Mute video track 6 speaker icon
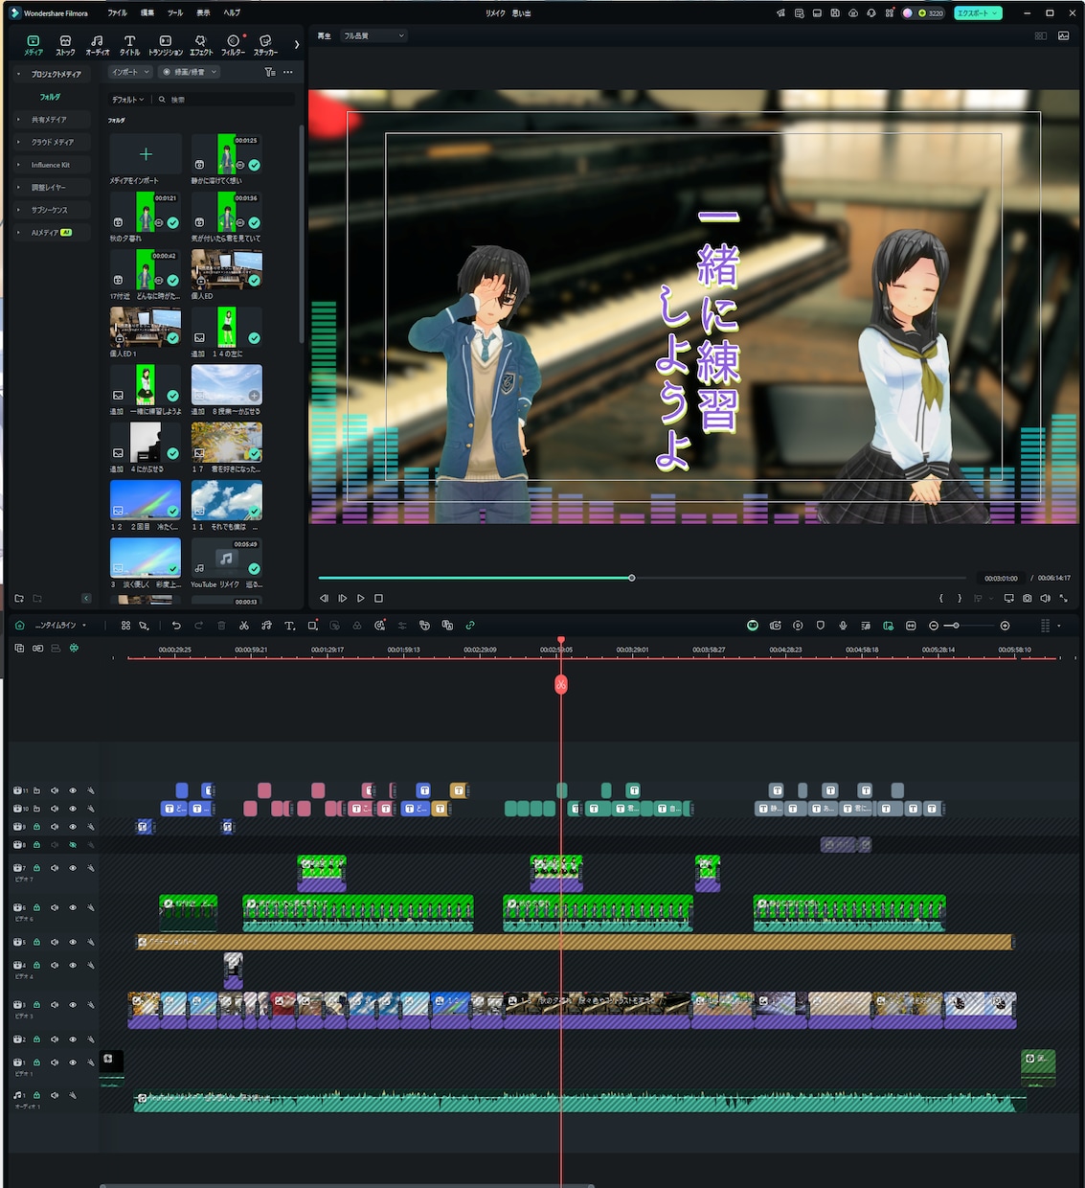 point(55,907)
